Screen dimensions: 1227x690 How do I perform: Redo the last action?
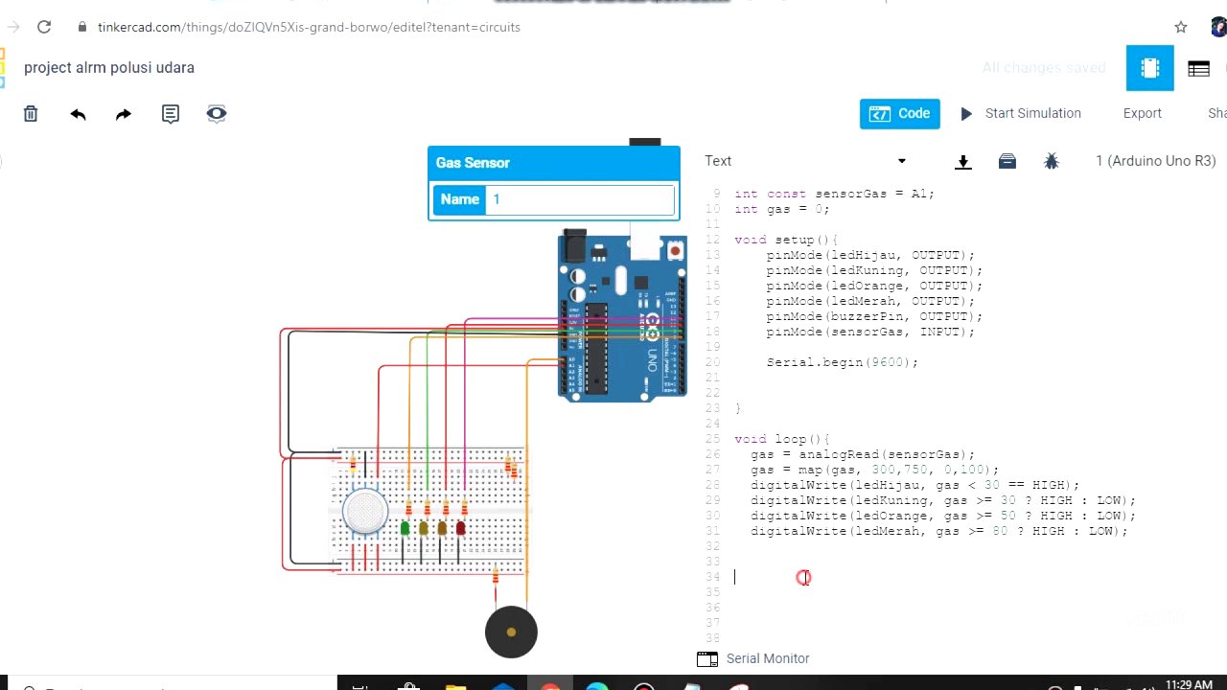point(123,114)
